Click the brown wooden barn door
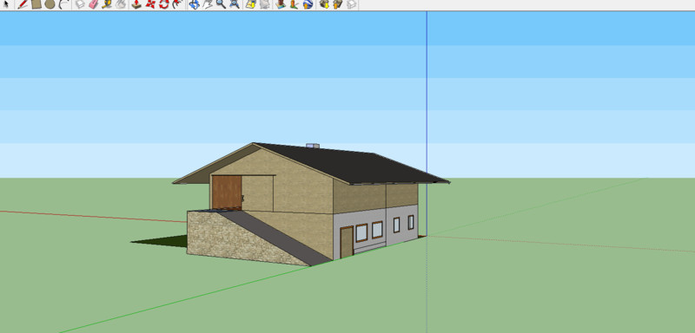Image resolution: width=695 pixels, height=333 pixels. tap(227, 193)
